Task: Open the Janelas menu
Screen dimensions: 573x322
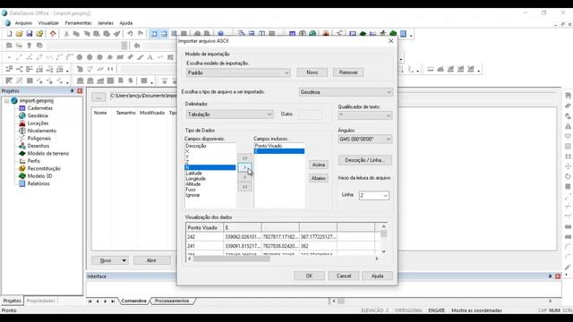Action: point(106,23)
